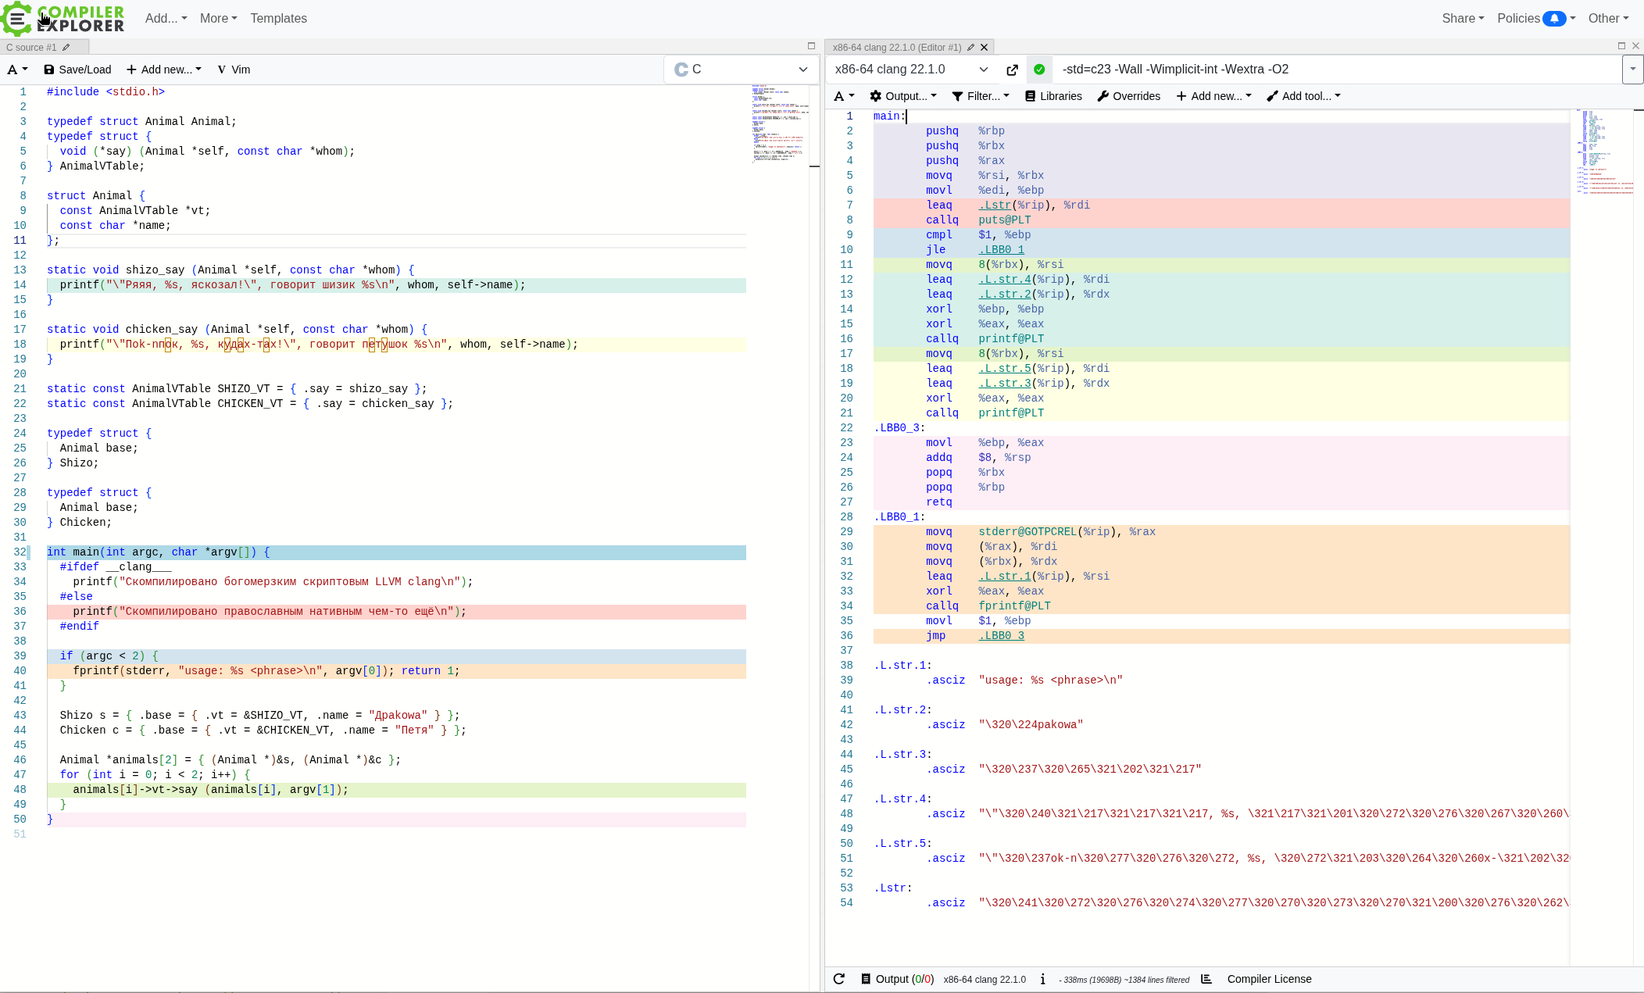Screen dimensions: 1644x993
Task: Select the C source #1 tab
Action: (31, 47)
